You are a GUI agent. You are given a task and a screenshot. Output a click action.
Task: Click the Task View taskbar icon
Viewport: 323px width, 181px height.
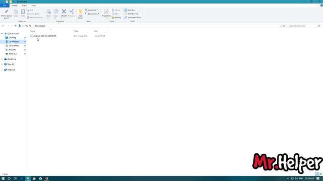(15, 178)
